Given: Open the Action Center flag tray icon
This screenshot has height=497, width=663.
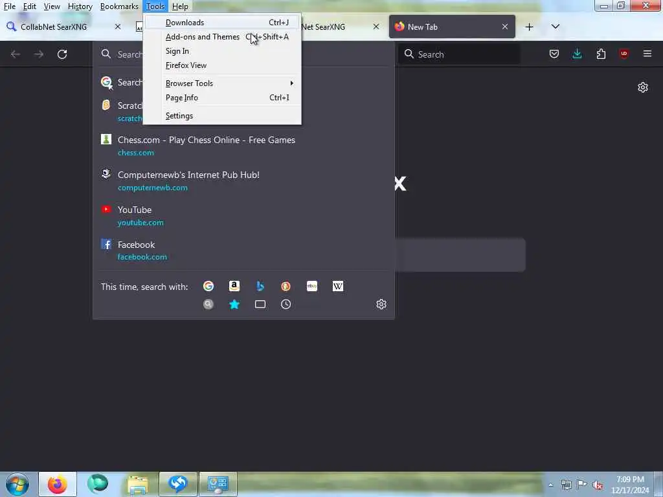Looking at the screenshot, I should click(x=582, y=485).
